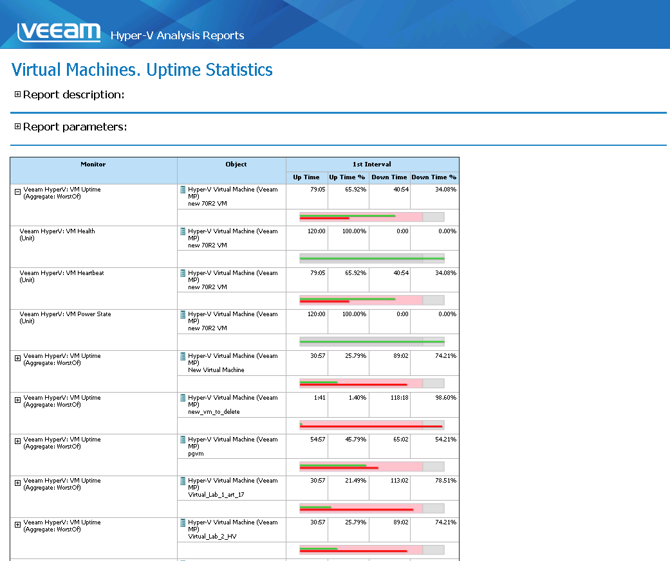Click the VM icon in the VM Power State row
Screen dimensions: 670x561
coord(183,314)
